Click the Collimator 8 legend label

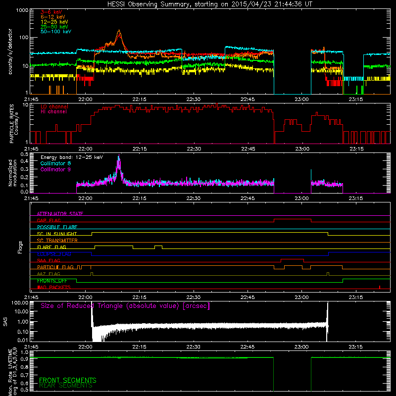pyautogui.click(x=55, y=163)
